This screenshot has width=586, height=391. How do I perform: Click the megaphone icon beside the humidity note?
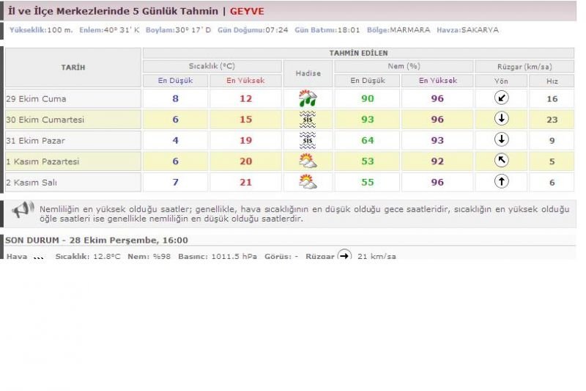pyautogui.click(x=21, y=211)
